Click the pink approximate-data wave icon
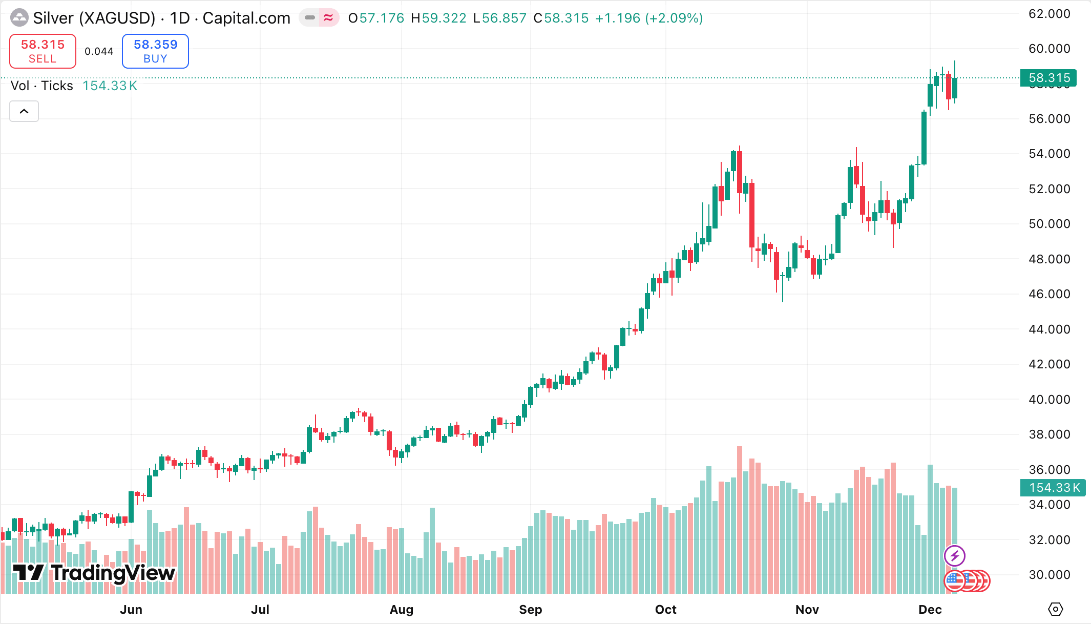The image size is (1091, 624). (x=328, y=18)
